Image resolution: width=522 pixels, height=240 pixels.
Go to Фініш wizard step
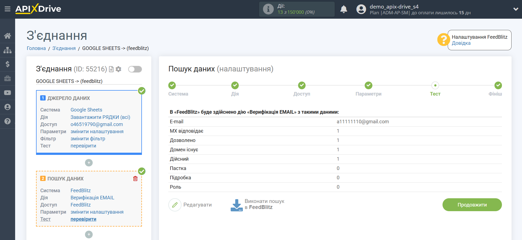pyautogui.click(x=498, y=85)
